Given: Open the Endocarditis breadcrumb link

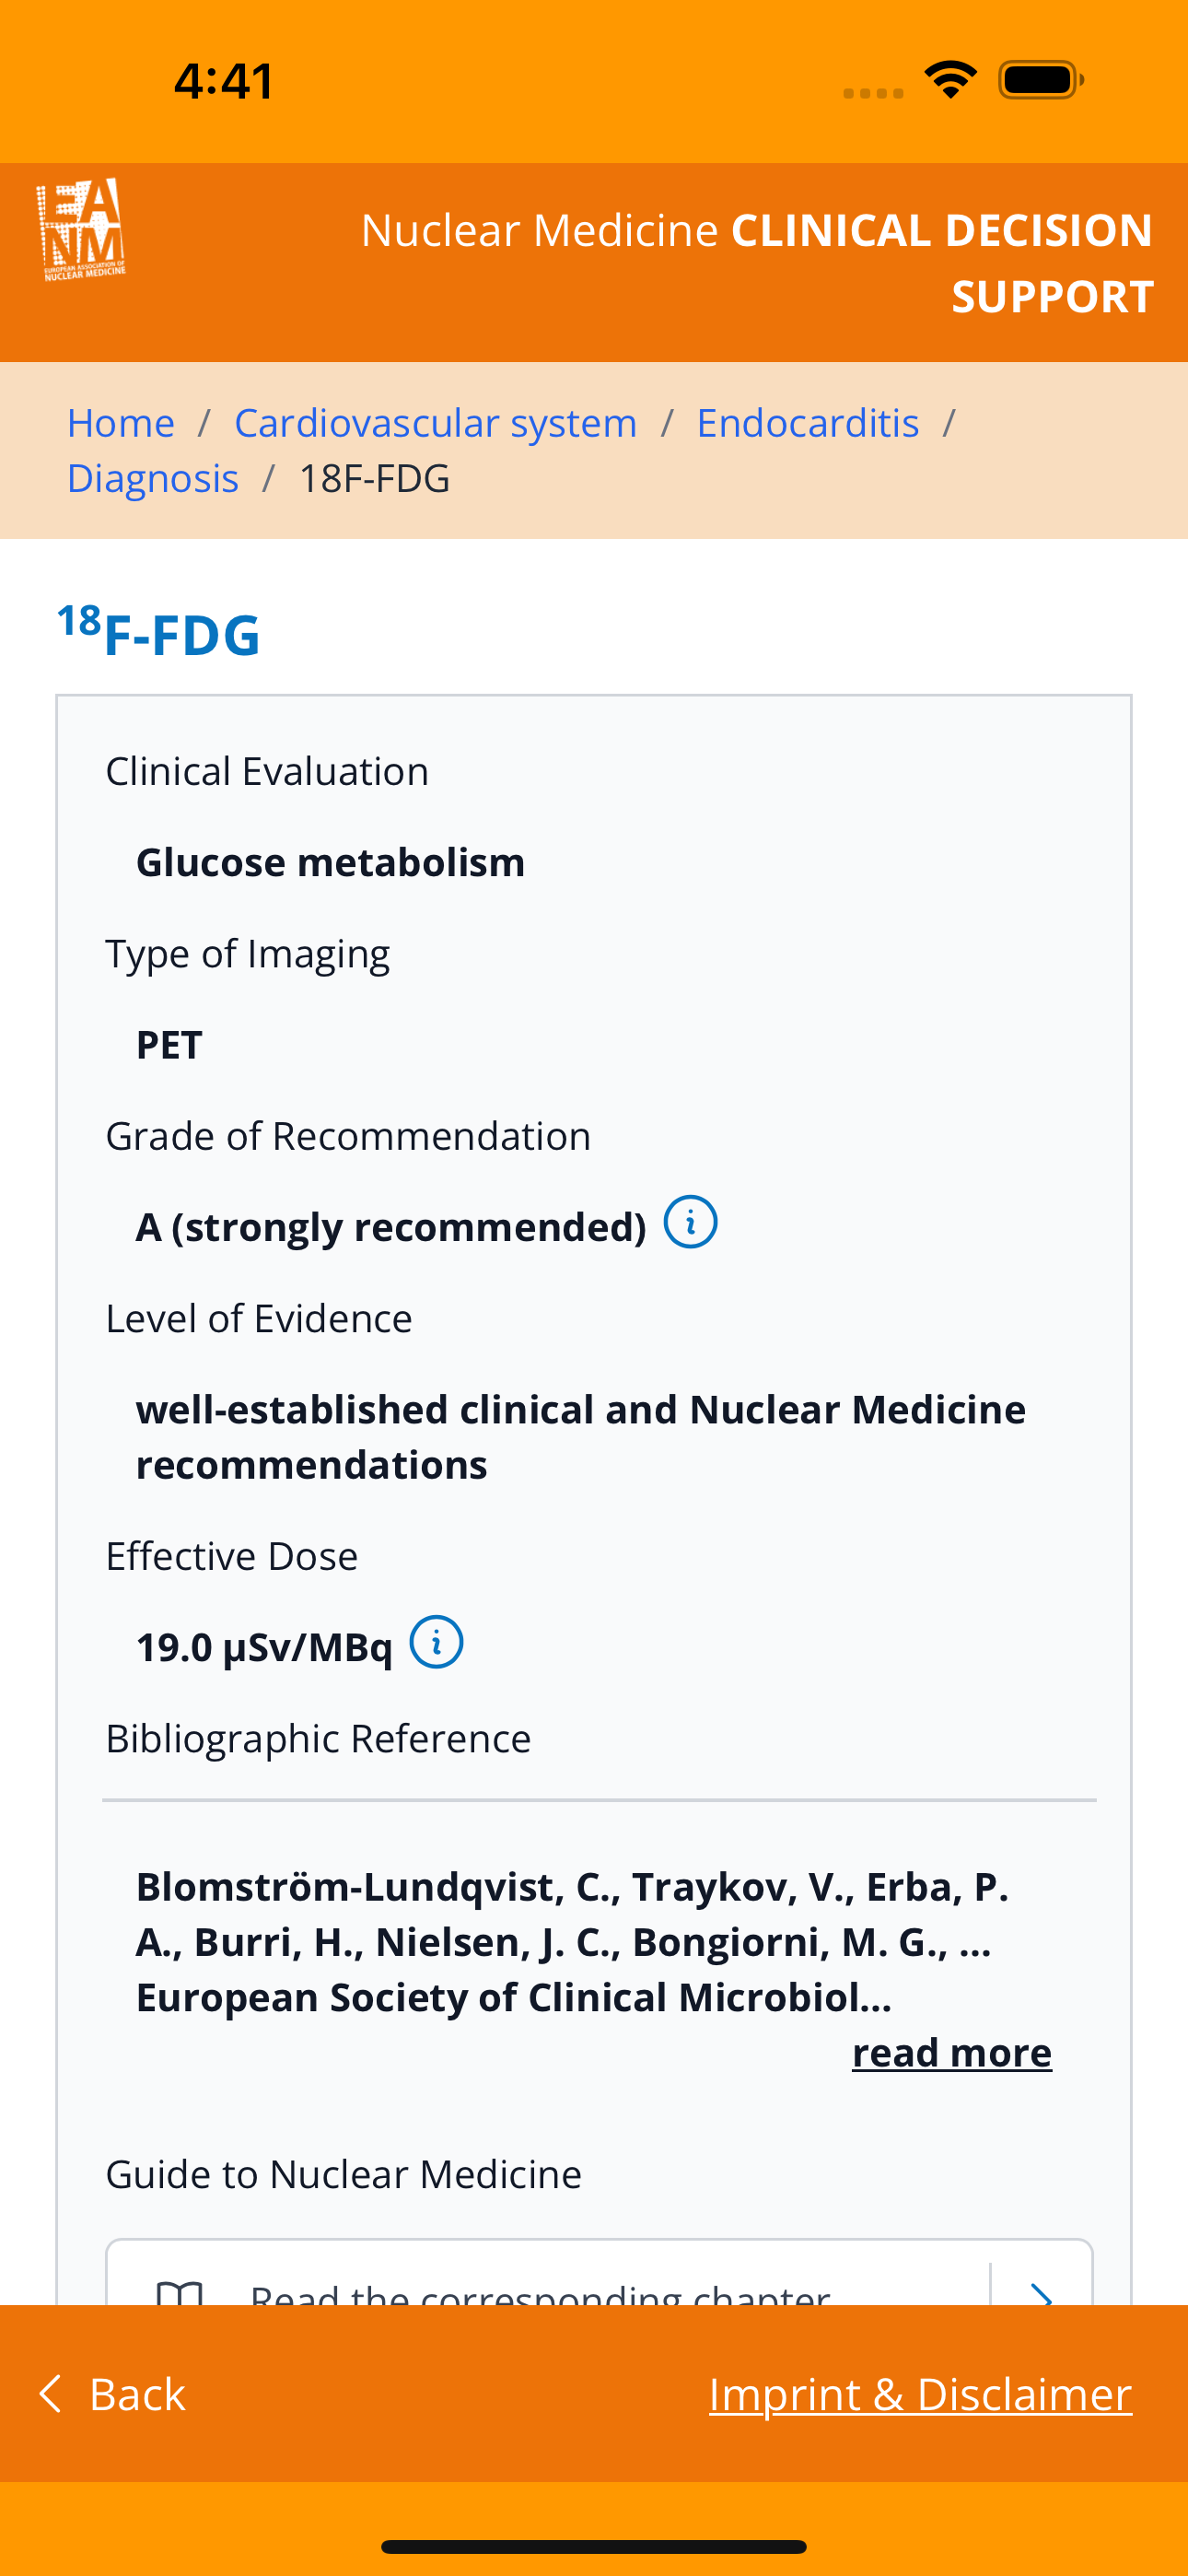Looking at the screenshot, I should [x=807, y=423].
